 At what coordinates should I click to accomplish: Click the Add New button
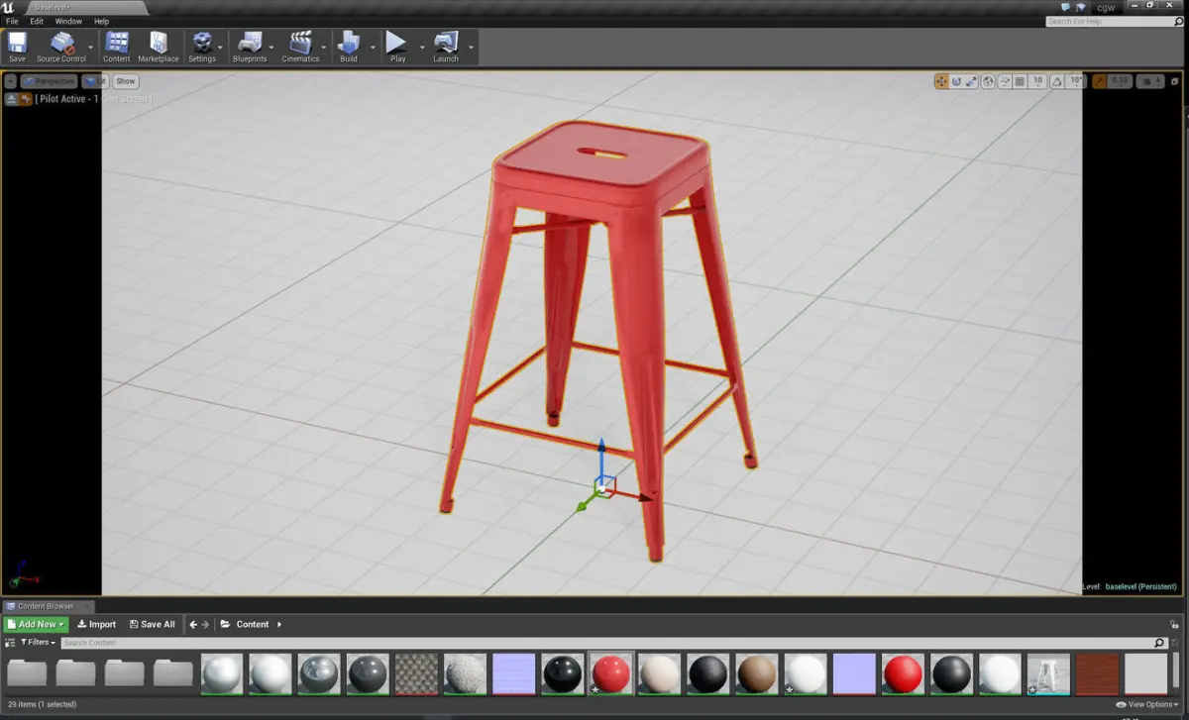[36, 624]
